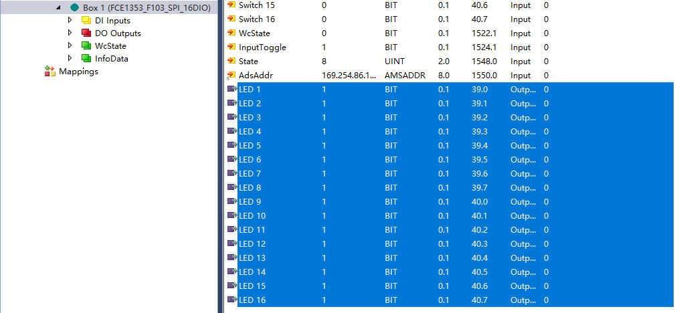Select the InputToggle variable name
The height and width of the screenshot is (313, 677).
click(x=262, y=47)
